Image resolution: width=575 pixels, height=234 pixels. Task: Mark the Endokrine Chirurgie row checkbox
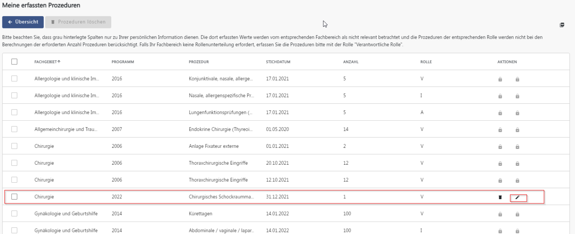(x=14, y=129)
